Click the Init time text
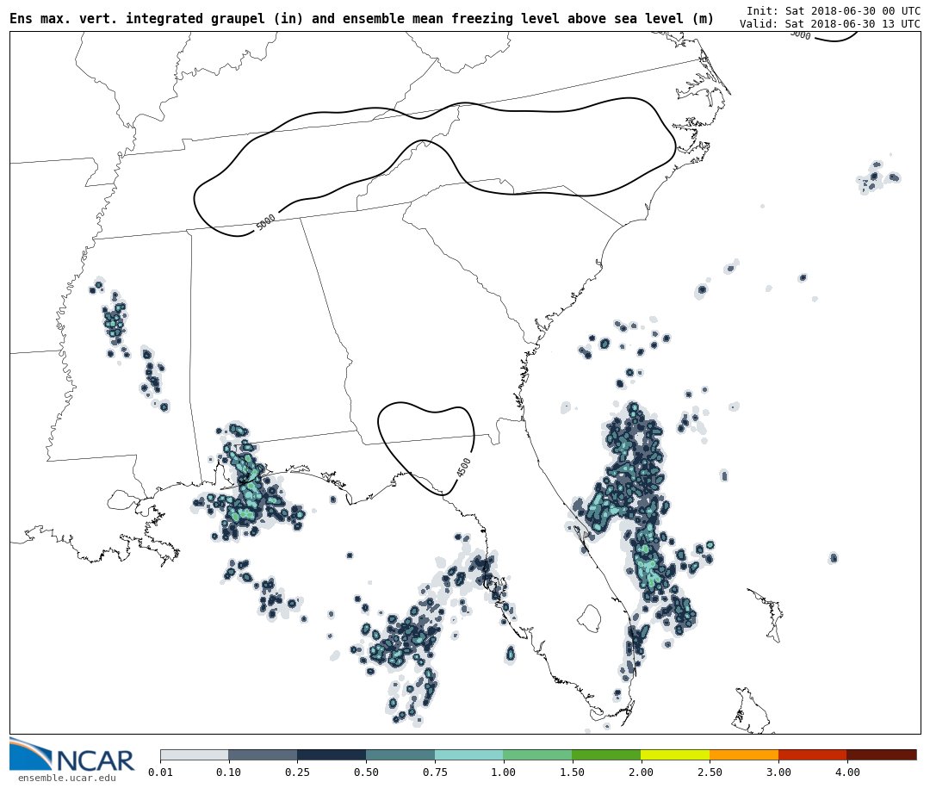This screenshot has width=930, height=788. coord(833,10)
